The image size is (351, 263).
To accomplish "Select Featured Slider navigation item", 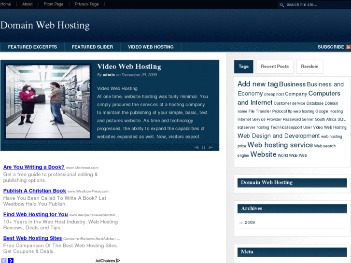I will pyautogui.click(x=92, y=47).
